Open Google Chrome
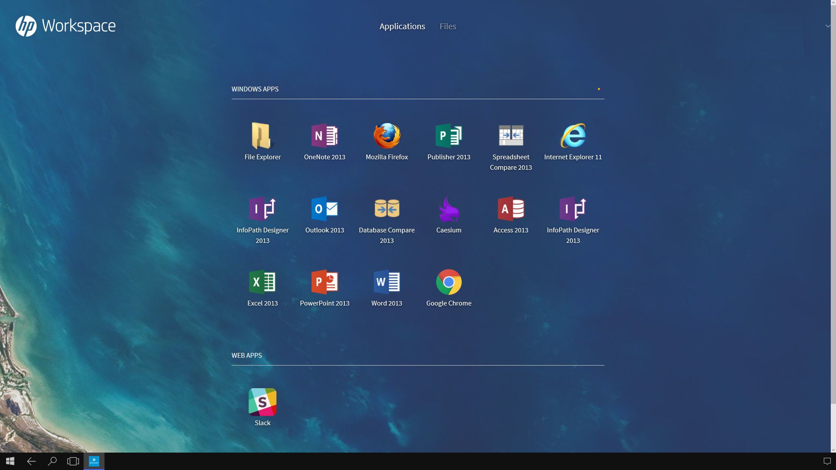The width and height of the screenshot is (836, 470). 448,288
